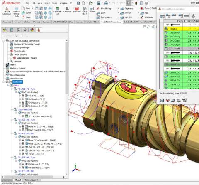Select the Recognition operation
Viewport: 199px width, 185px height.
coord(104,17)
